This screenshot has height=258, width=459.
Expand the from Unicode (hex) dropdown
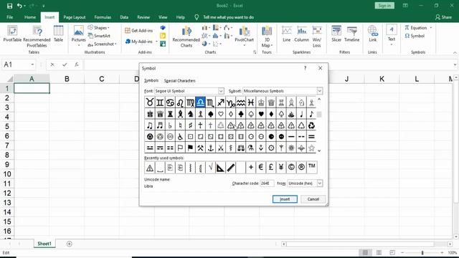point(319,183)
